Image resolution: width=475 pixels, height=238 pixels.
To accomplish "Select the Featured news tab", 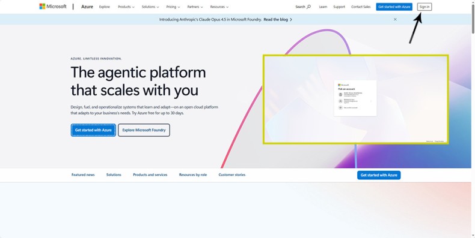I will click(x=83, y=175).
